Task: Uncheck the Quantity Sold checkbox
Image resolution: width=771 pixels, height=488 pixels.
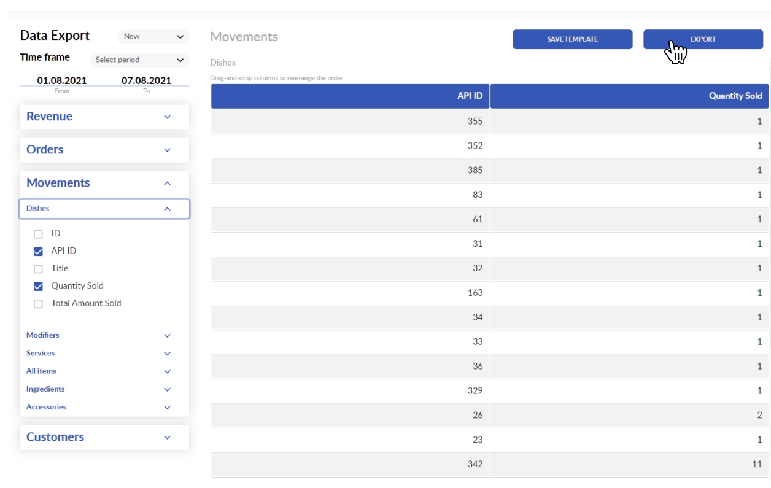Action: 38,286
